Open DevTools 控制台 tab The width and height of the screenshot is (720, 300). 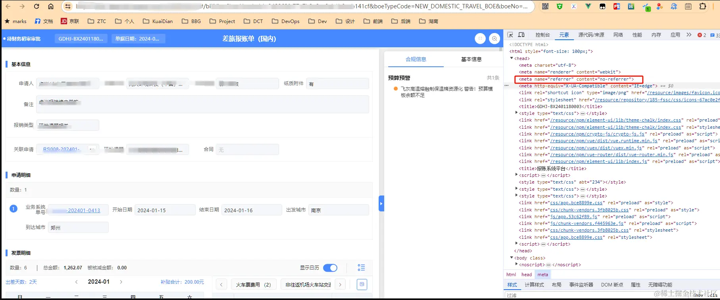(543, 35)
